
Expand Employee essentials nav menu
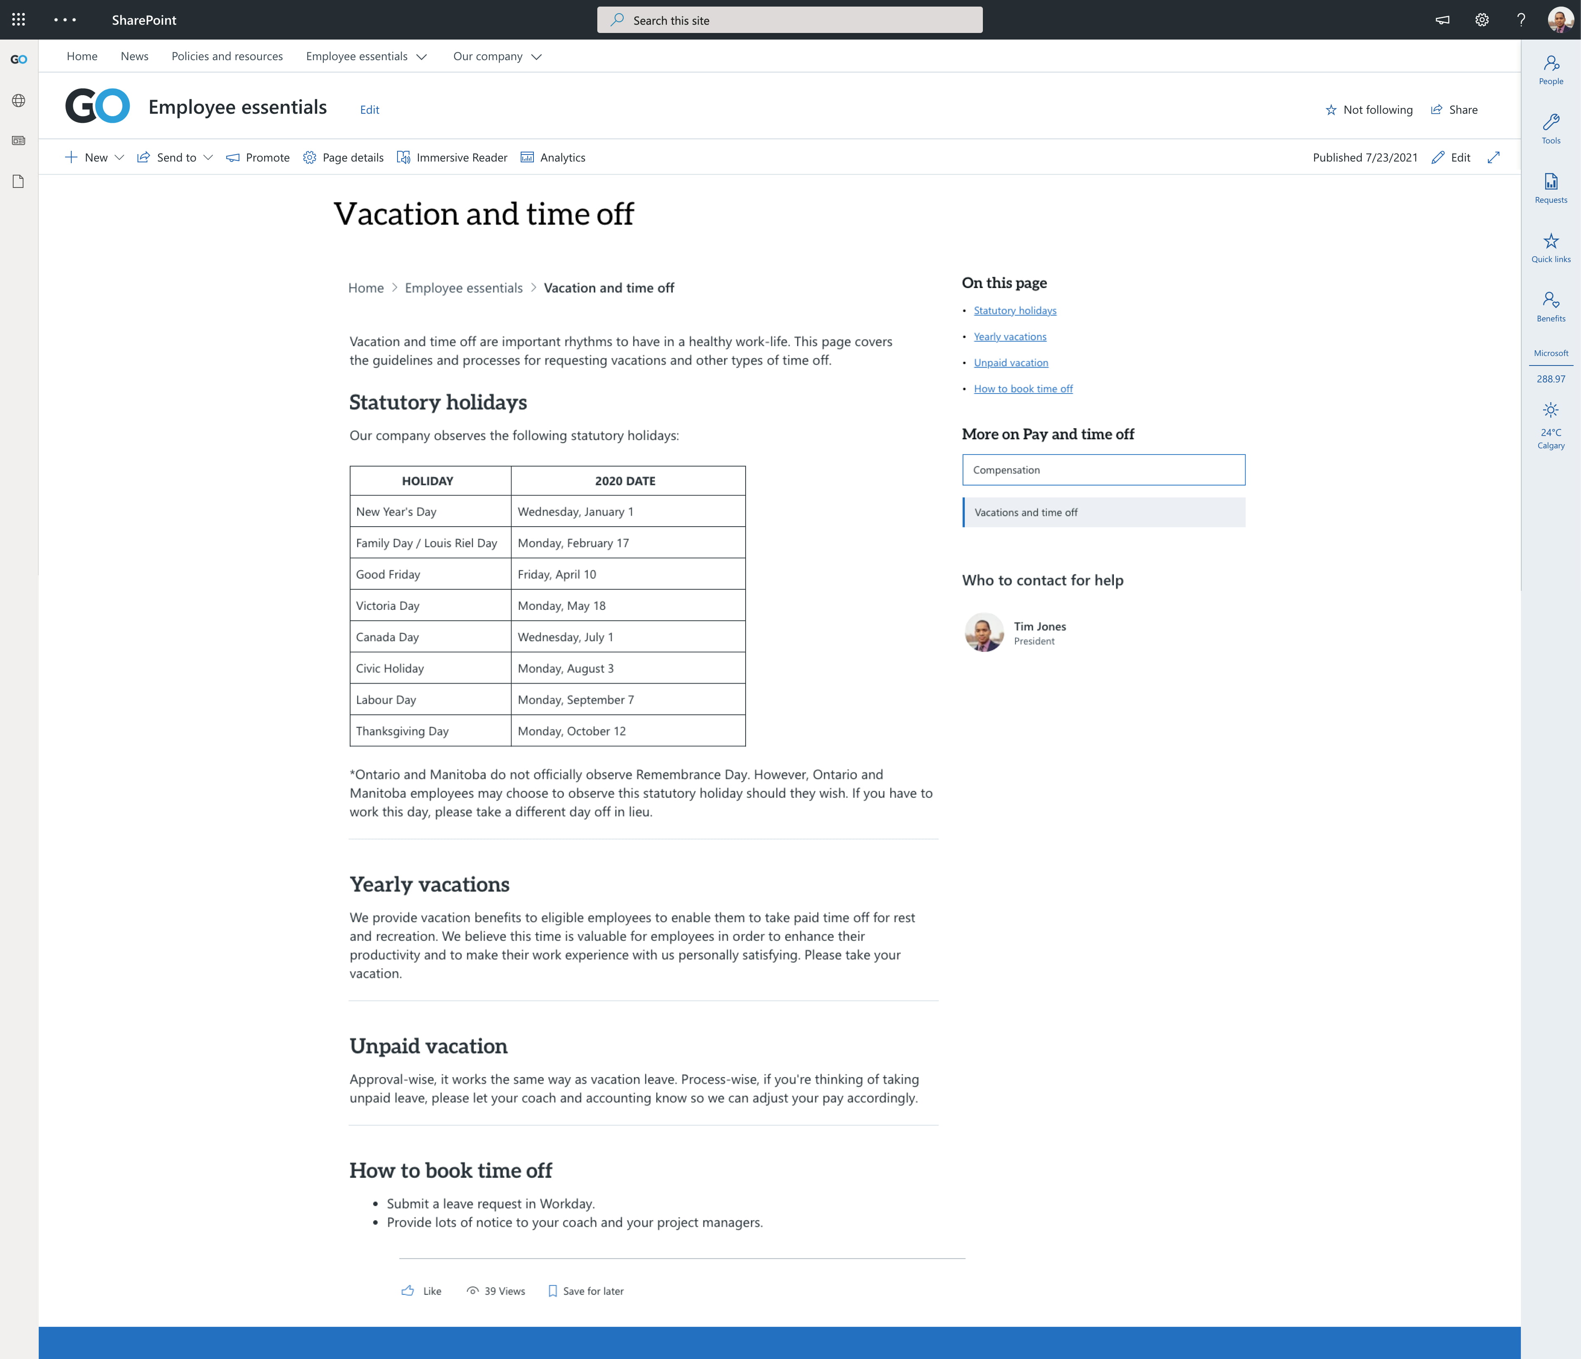(421, 56)
